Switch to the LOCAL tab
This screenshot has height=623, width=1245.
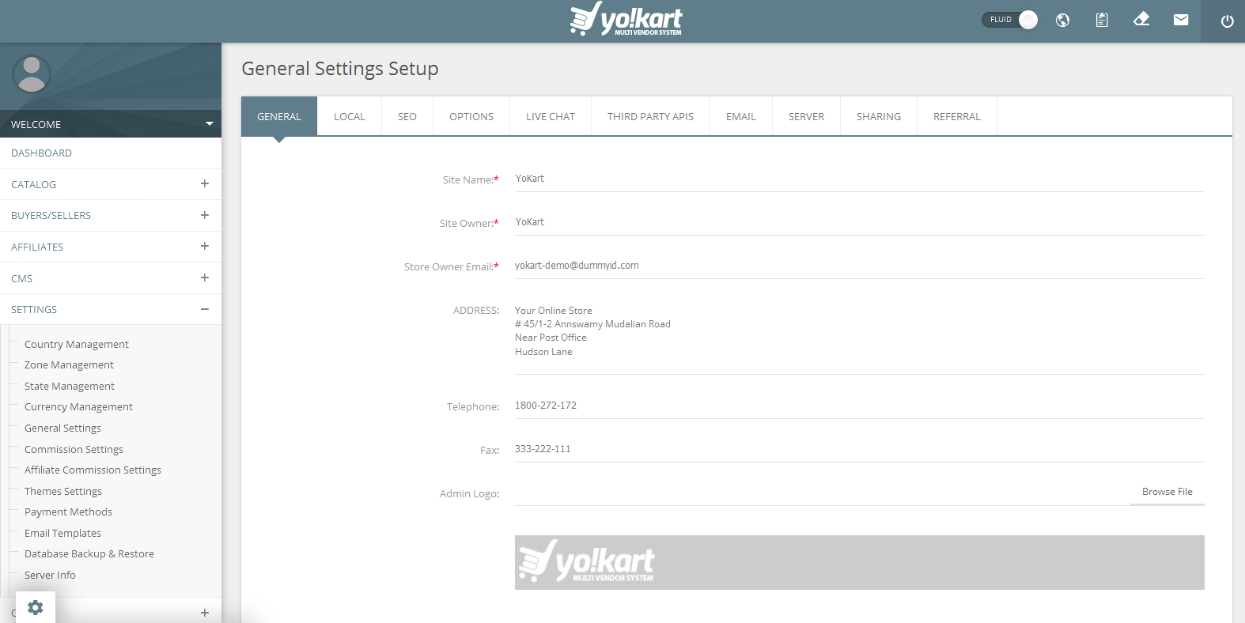350,116
